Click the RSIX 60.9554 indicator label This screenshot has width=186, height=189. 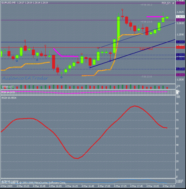(x=9, y=98)
